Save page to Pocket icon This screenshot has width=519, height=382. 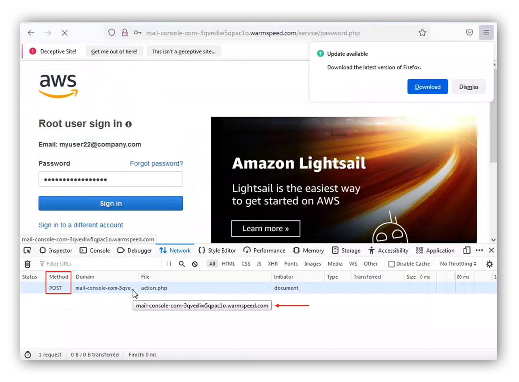[469, 33]
